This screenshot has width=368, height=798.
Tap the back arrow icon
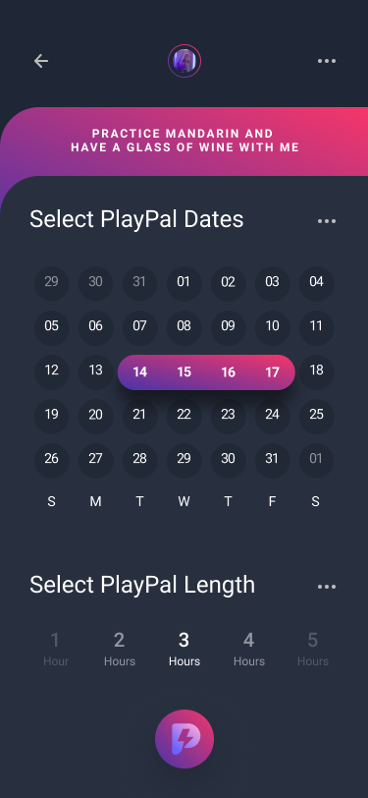(x=41, y=61)
